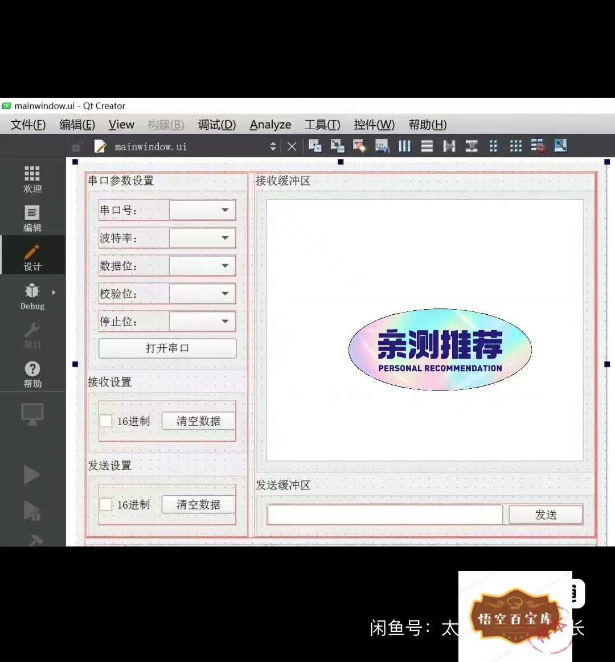Select the 发送缓冲区 group box title
Viewport: 615px width, 662px height.
point(283,485)
